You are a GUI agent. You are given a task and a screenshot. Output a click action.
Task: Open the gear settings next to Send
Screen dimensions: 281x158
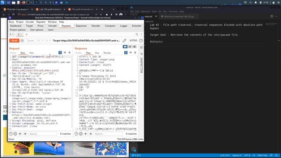click(22, 41)
